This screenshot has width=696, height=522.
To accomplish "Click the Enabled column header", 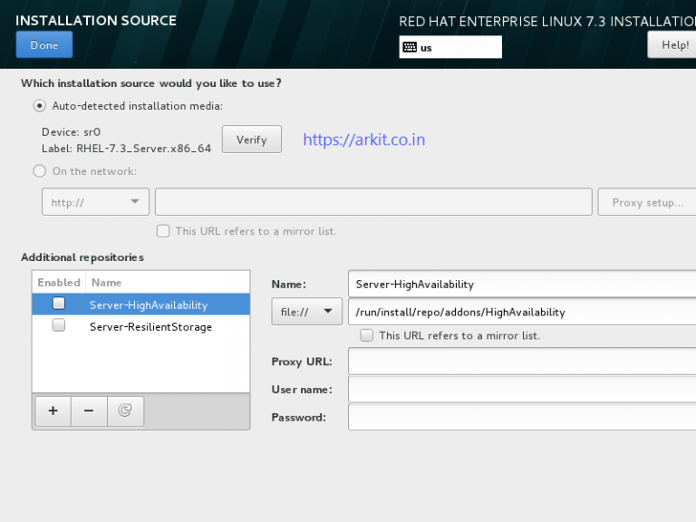I will [59, 283].
